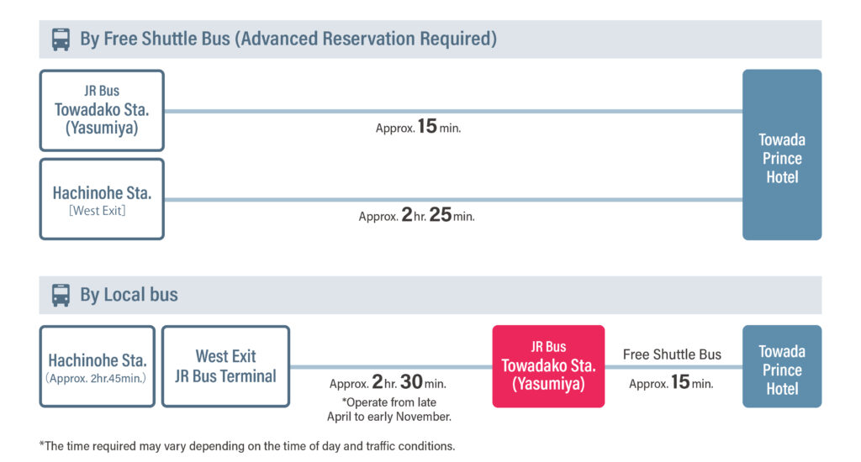Click the lower Towada Prince Hotel box
Image resolution: width=861 pixels, height=462 pixels.
click(x=782, y=366)
